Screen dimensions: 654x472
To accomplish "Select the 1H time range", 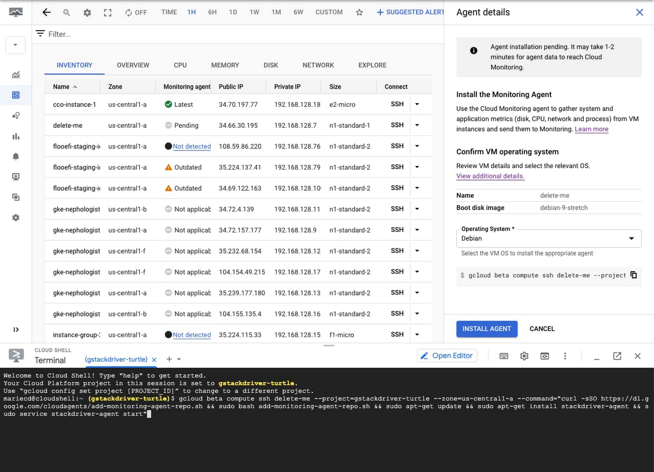I will [192, 12].
